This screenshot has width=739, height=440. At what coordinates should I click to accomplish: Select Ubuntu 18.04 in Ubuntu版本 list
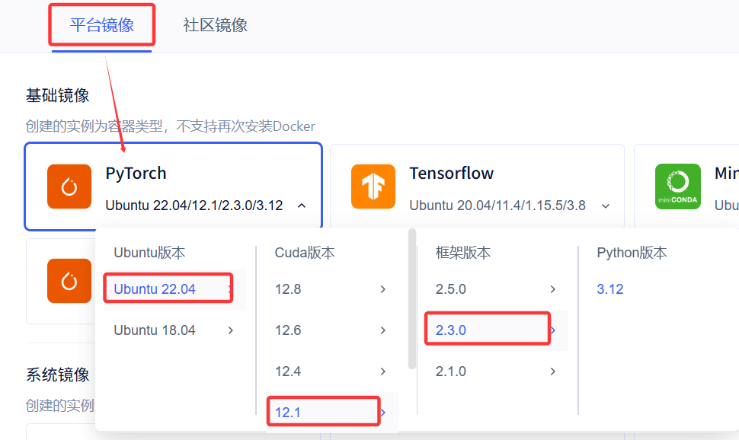[174, 330]
